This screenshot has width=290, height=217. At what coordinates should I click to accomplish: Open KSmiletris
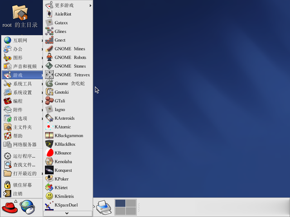click(x=68, y=196)
